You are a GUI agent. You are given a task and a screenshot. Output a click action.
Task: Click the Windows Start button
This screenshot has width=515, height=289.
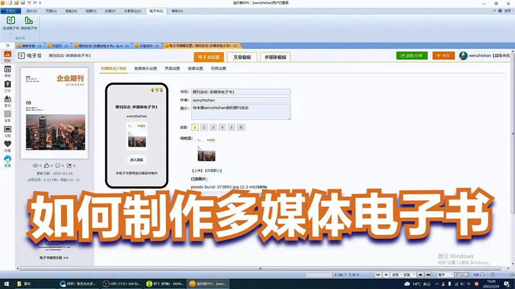tap(6, 284)
